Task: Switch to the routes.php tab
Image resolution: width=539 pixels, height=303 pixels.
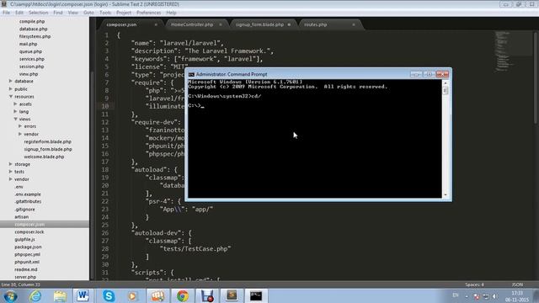Action: (316, 24)
